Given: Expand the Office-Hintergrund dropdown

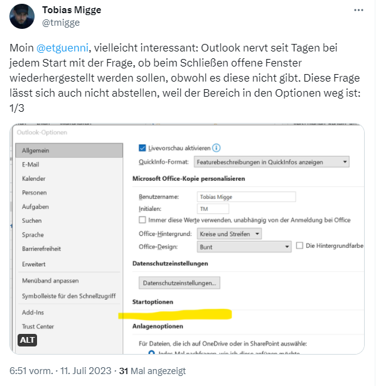Looking at the screenshot, I should (x=229, y=233).
